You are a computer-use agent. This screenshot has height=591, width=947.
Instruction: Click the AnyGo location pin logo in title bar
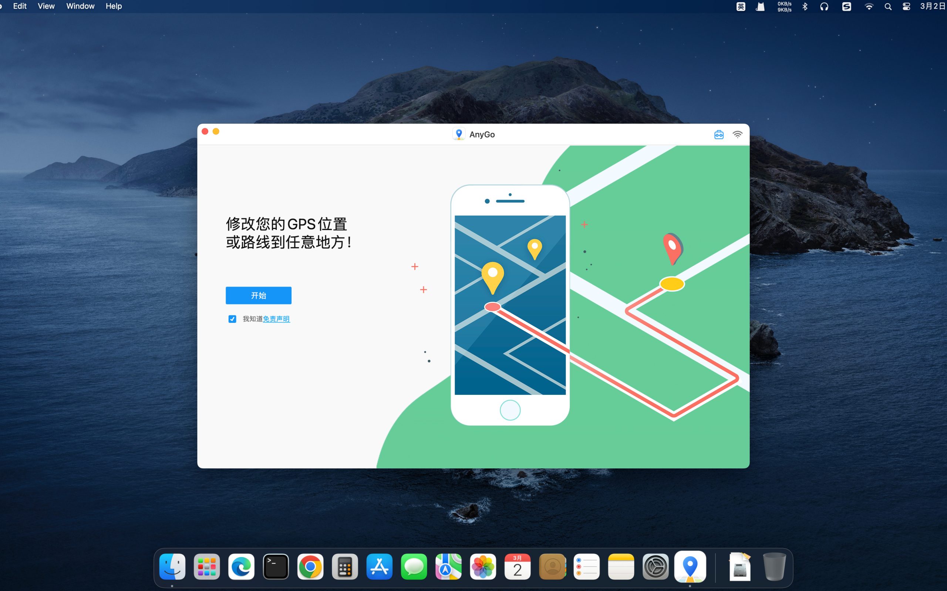(x=459, y=134)
